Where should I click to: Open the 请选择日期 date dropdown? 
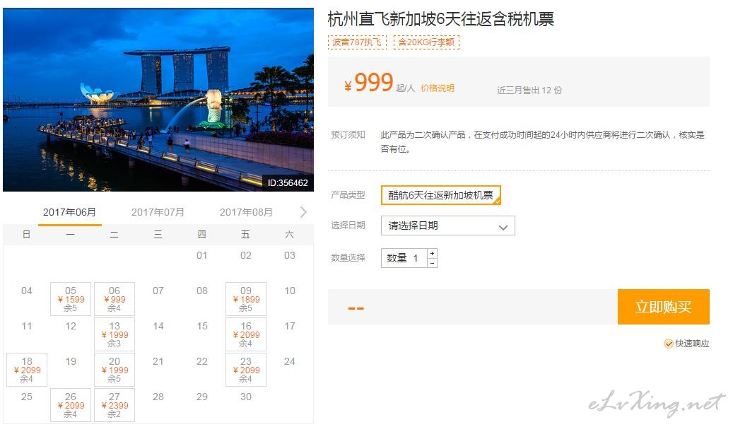click(x=448, y=226)
